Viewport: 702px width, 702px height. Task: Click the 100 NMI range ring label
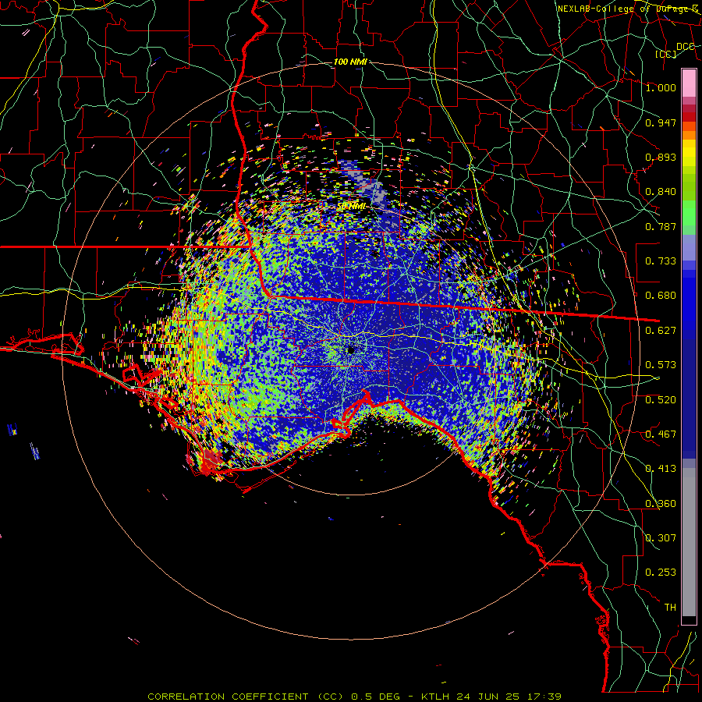click(x=350, y=62)
